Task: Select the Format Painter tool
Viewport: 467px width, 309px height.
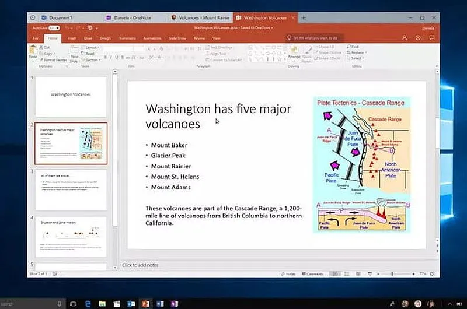Action: (x=53, y=60)
